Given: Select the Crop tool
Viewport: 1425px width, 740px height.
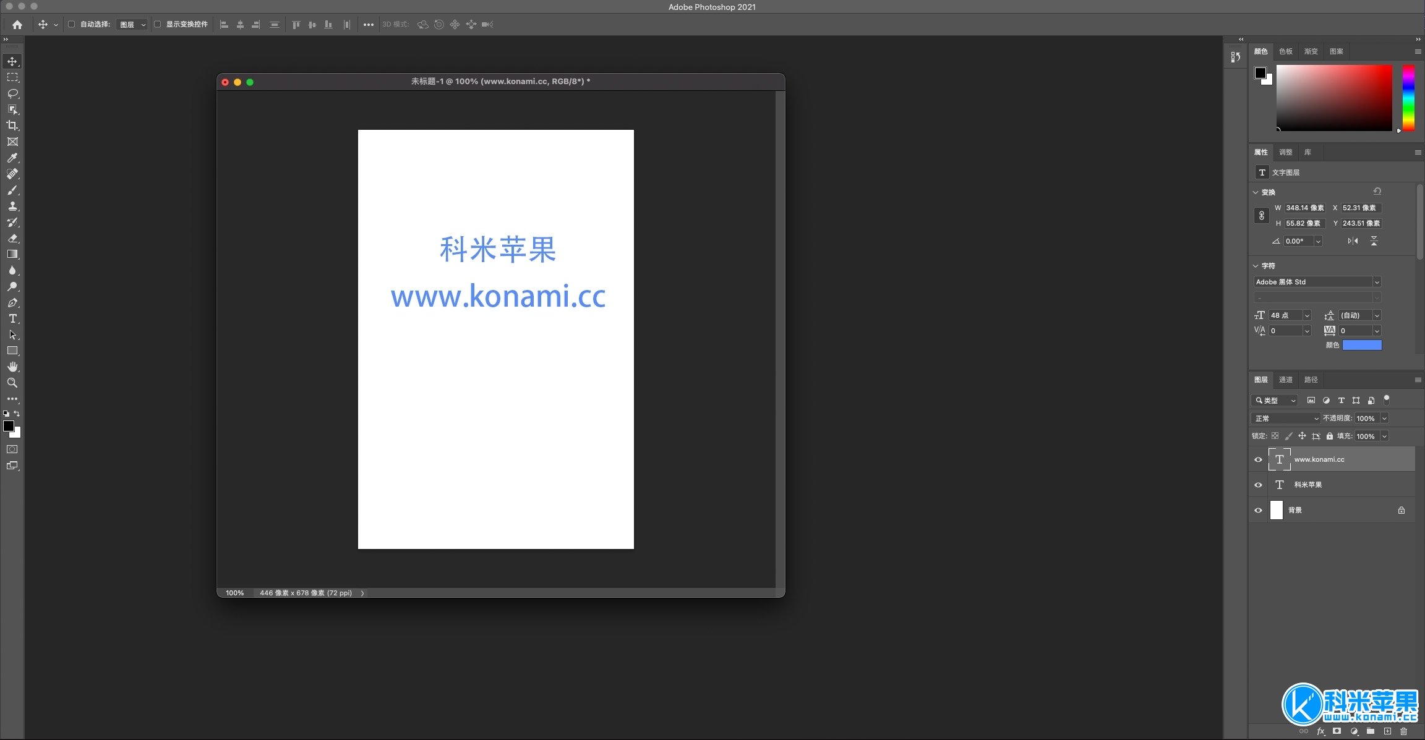Looking at the screenshot, I should pos(12,125).
